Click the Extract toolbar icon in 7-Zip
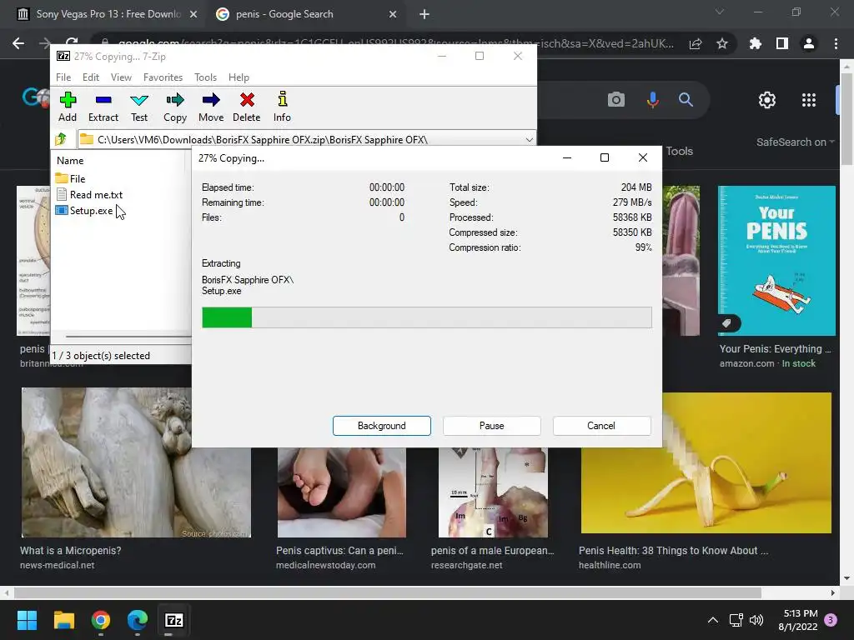This screenshot has height=640, width=854. pyautogui.click(x=103, y=107)
